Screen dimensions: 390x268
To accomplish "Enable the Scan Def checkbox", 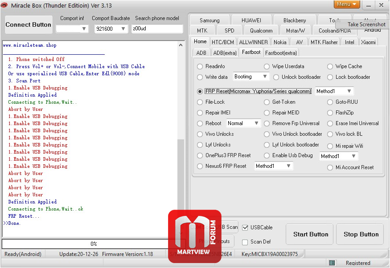I will tap(245, 242).
